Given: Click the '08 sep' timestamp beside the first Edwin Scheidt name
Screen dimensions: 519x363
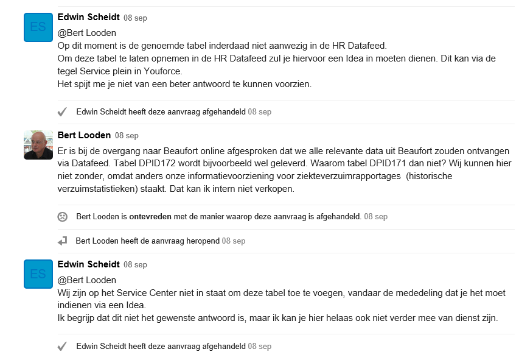Looking at the screenshot, I should pos(135,18).
